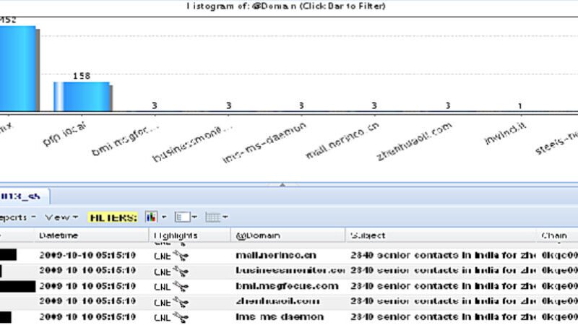The image size is (578, 325).
Task: Click the panel layout icon in the toolbar
Action: coord(181,217)
